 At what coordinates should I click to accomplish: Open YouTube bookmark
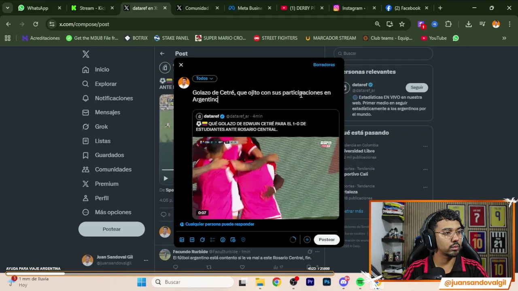pyautogui.click(x=434, y=38)
